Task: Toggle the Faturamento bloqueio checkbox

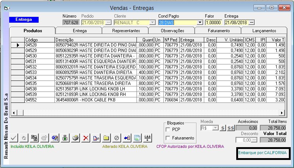Action: coord(168,138)
